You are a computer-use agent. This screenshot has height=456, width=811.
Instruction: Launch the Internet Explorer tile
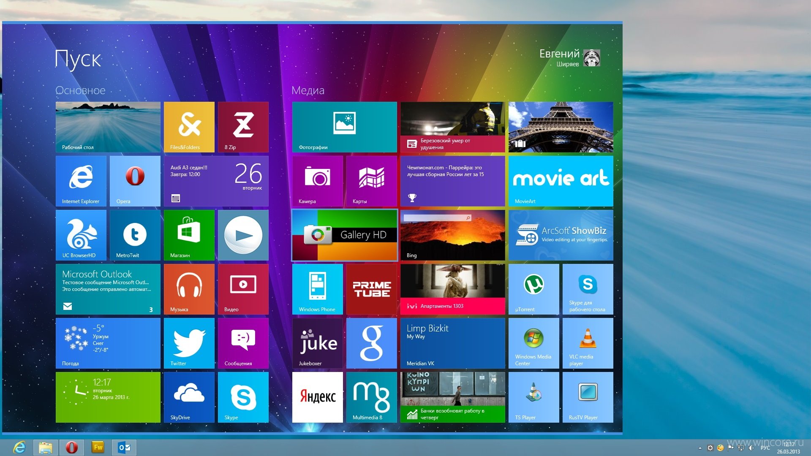pos(81,181)
